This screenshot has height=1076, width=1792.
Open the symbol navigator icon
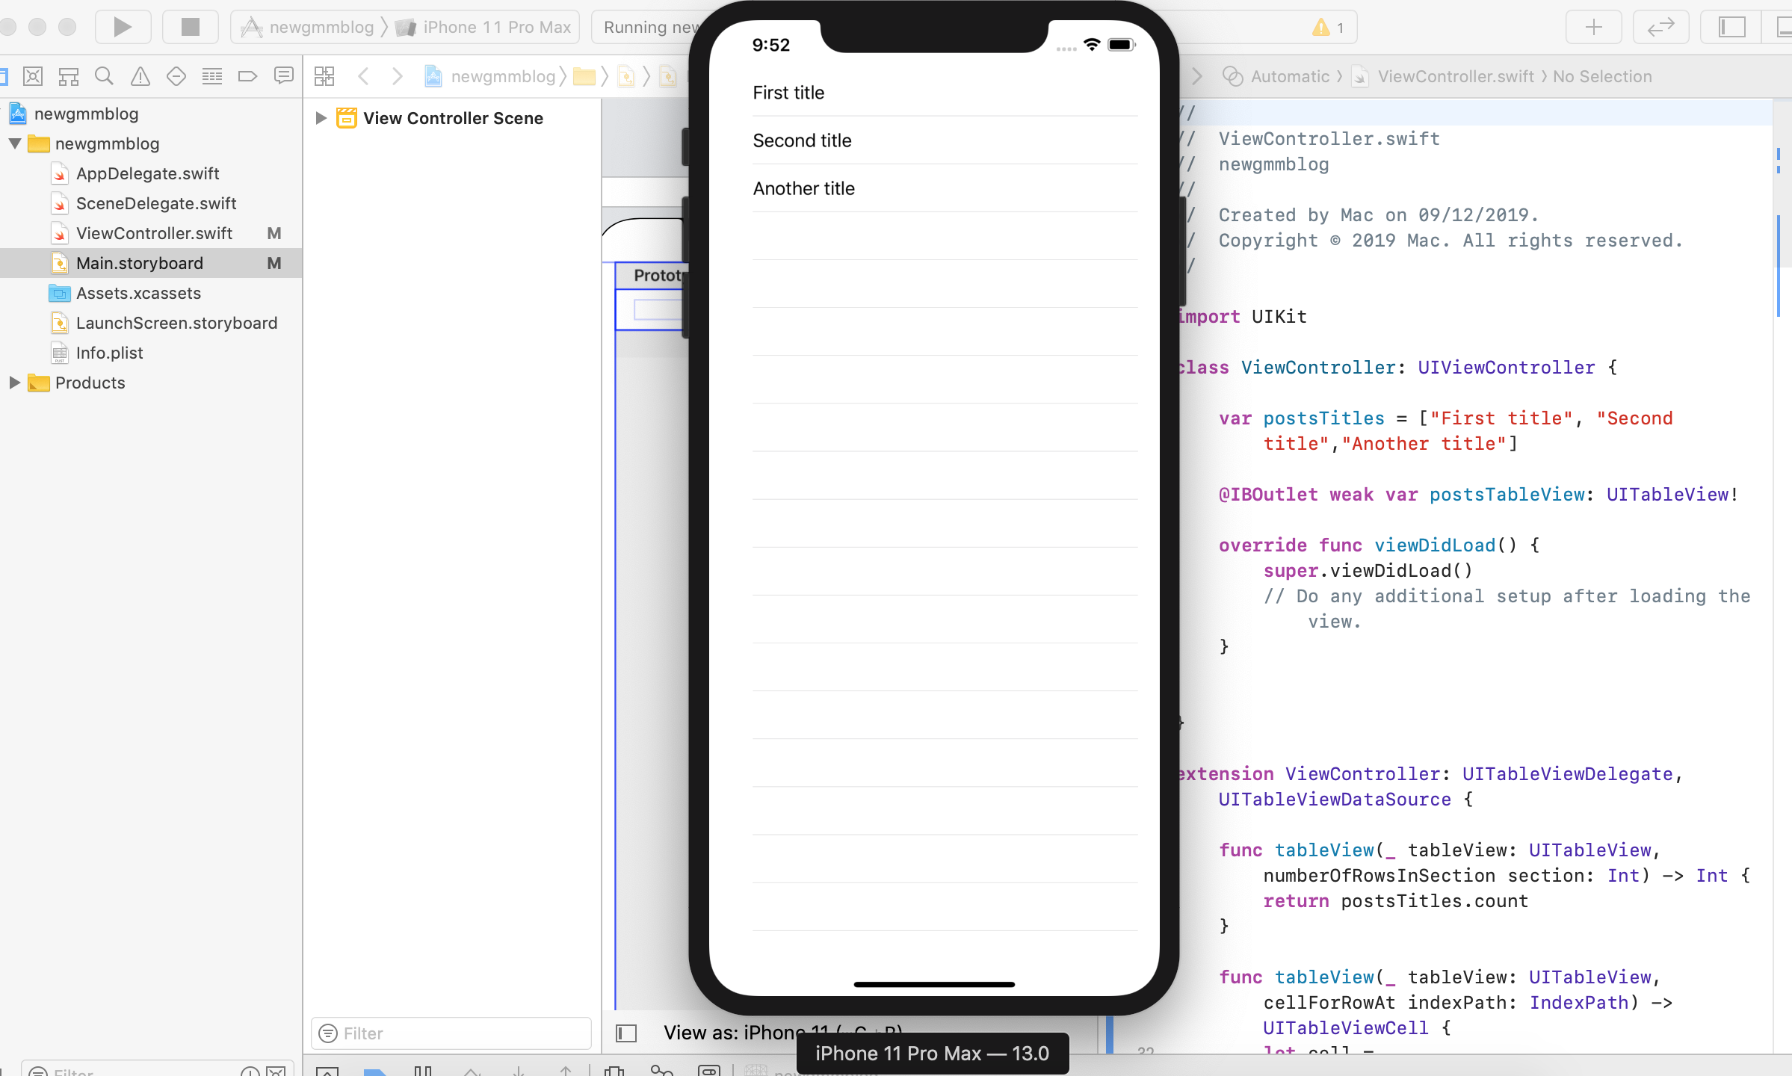(69, 76)
